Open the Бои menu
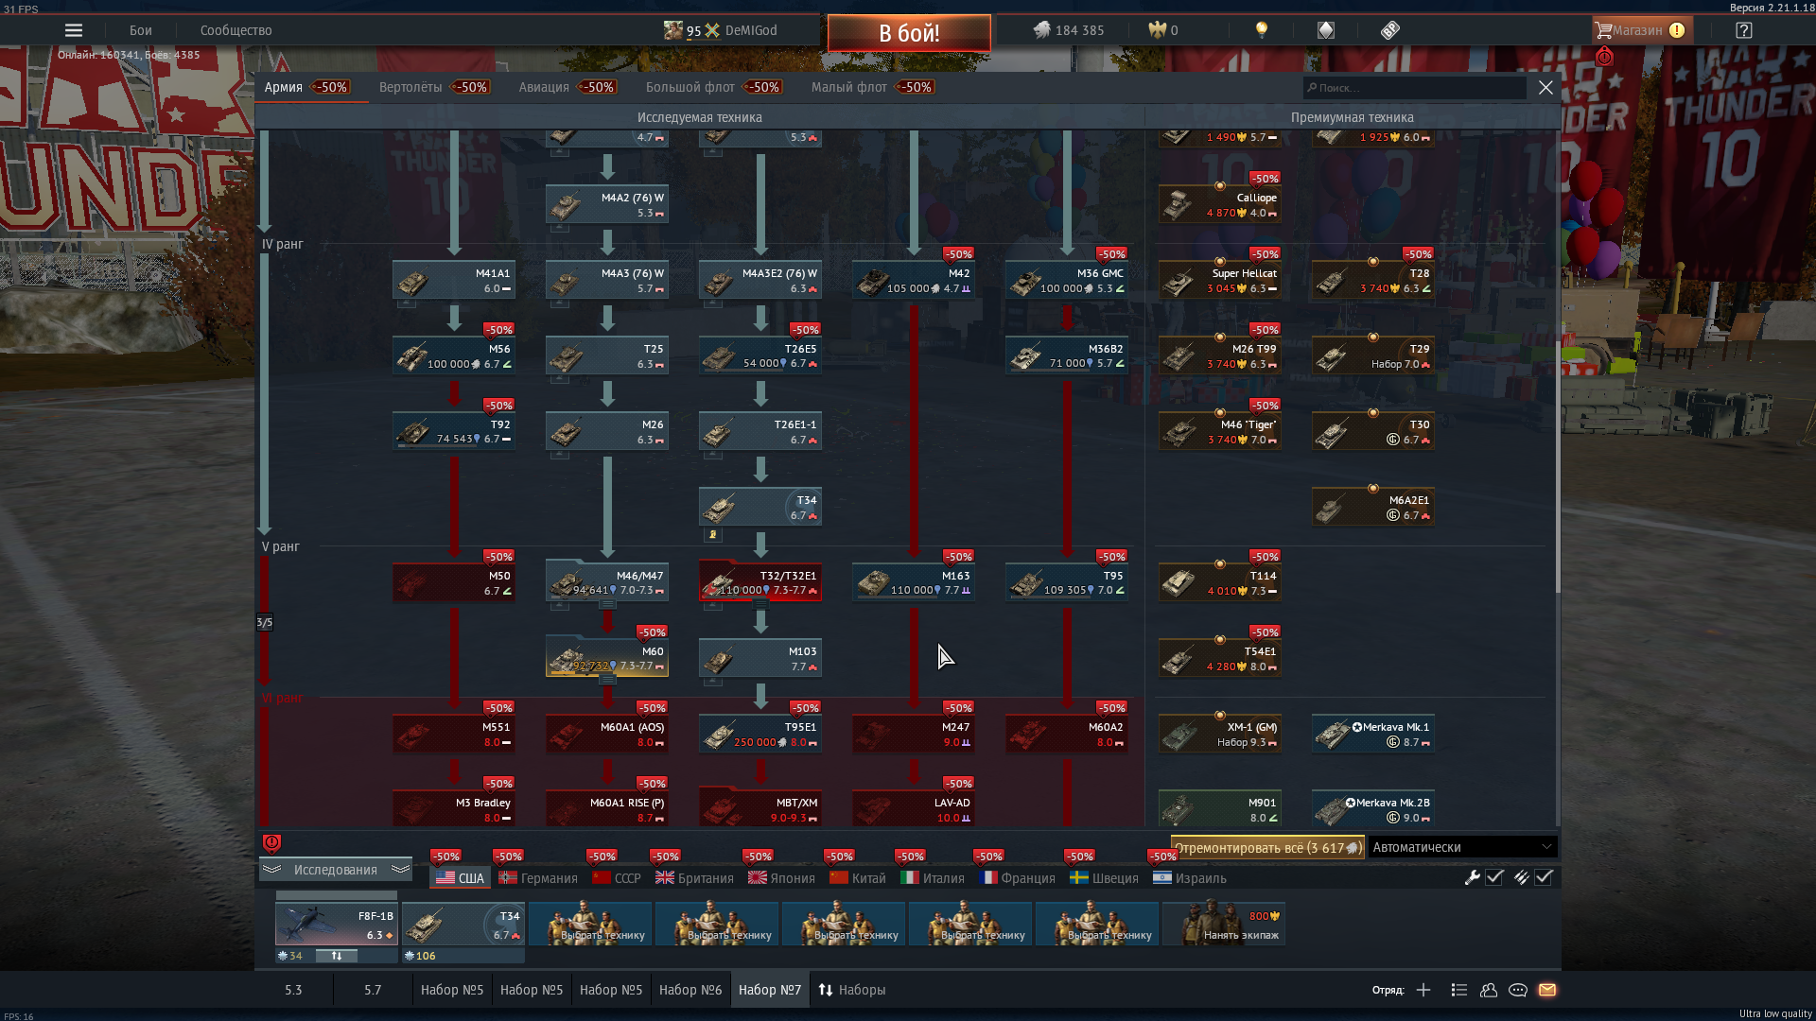Screen dimensions: 1816x1021 pyautogui.click(x=141, y=30)
